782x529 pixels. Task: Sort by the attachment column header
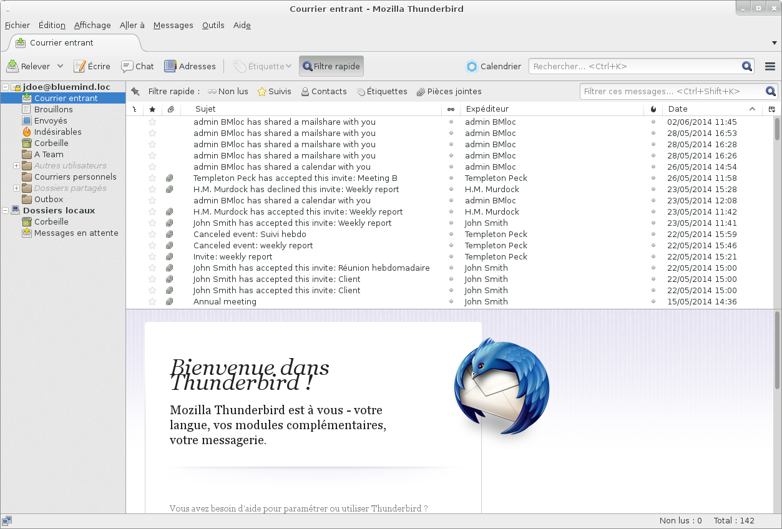click(170, 109)
